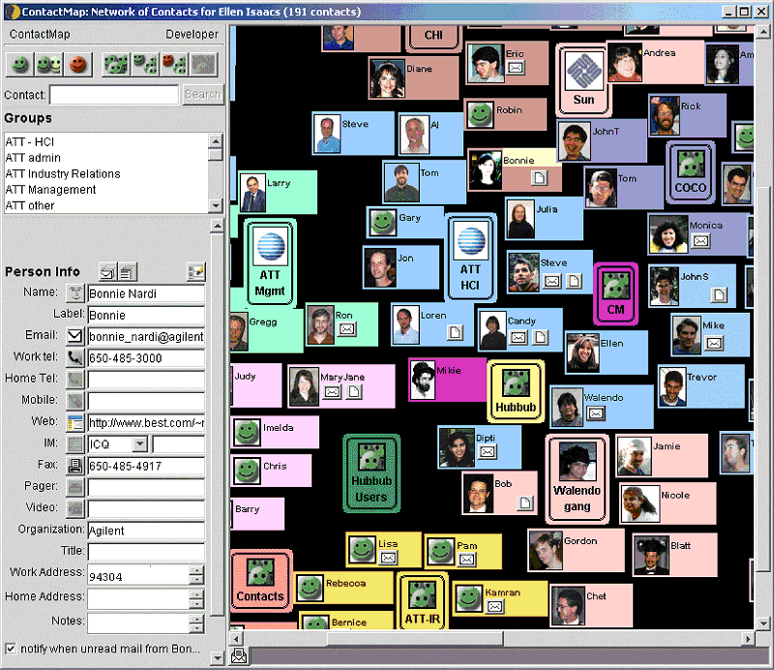The image size is (774, 670).
Task: Click the face icon next to Name field
Action: pyautogui.click(x=75, y=293)
